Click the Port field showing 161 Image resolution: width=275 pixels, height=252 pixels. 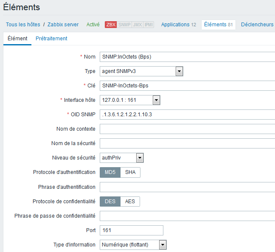tap(132, 230)
